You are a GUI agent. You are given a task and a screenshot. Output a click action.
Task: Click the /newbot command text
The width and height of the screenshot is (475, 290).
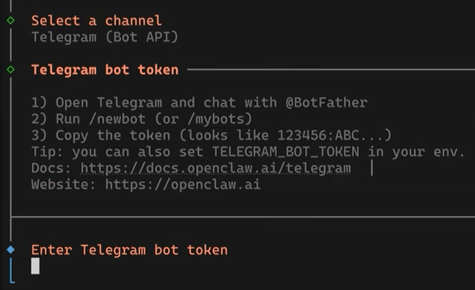pyautogui.click(x=113, y=119)
